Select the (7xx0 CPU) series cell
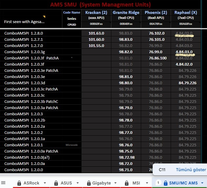The image size is (207, 188). 186,18
